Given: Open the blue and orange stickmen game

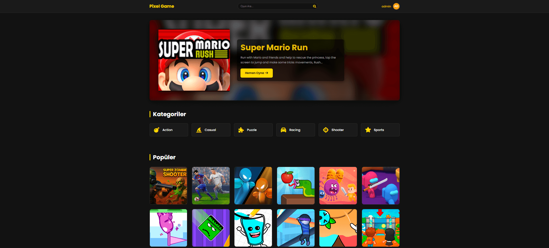Looking at the screenshot, I should [253, 186].
